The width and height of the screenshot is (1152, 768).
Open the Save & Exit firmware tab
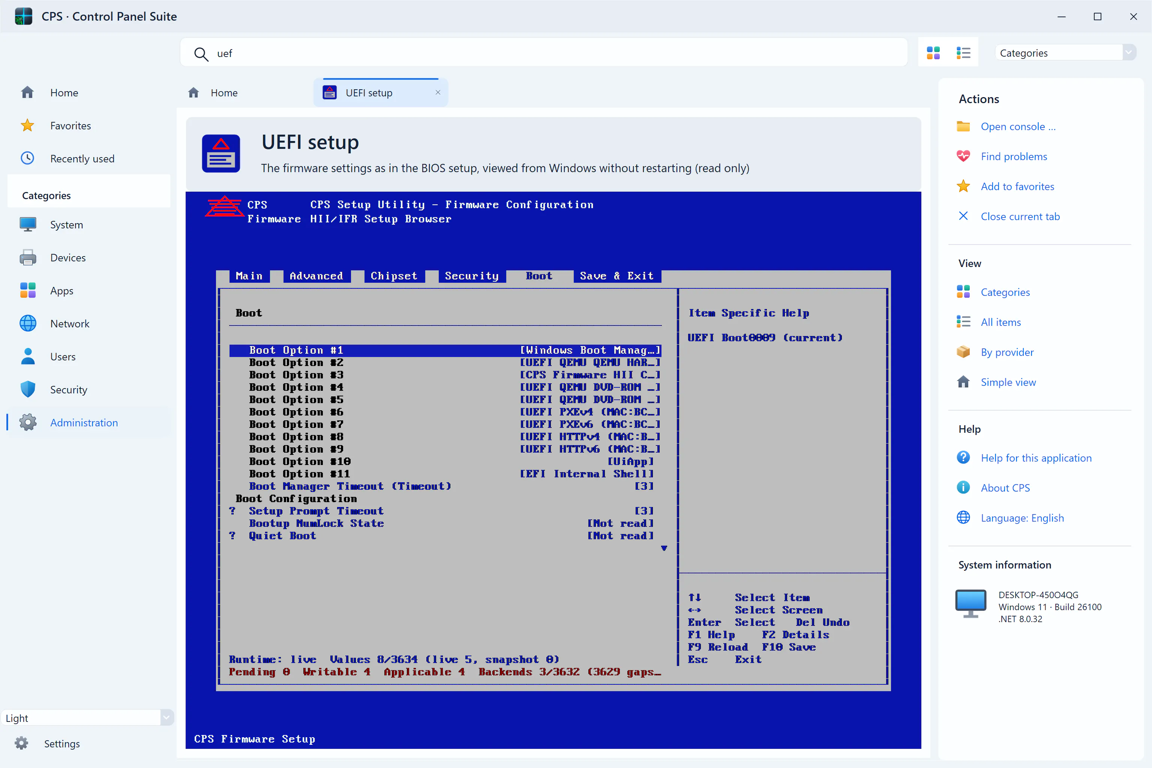[616, 276]
